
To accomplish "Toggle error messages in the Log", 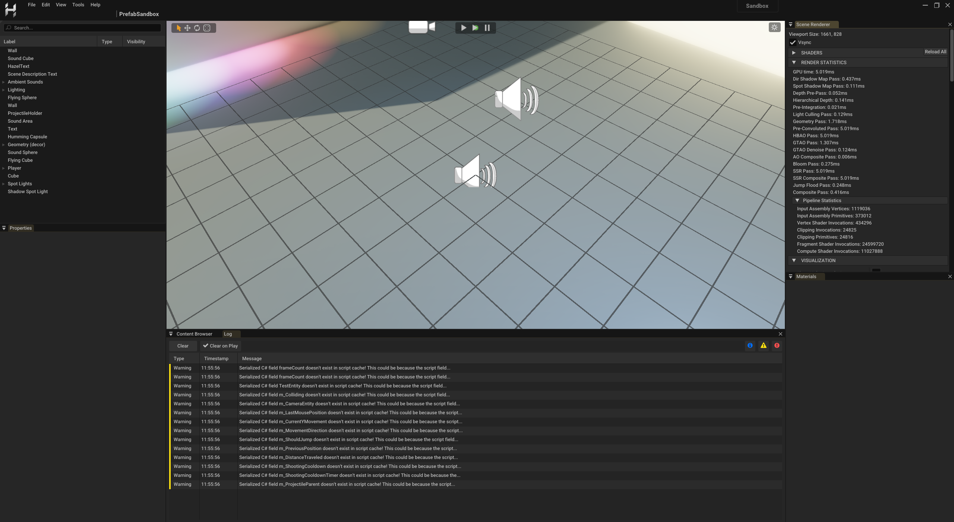I will 777,345.
